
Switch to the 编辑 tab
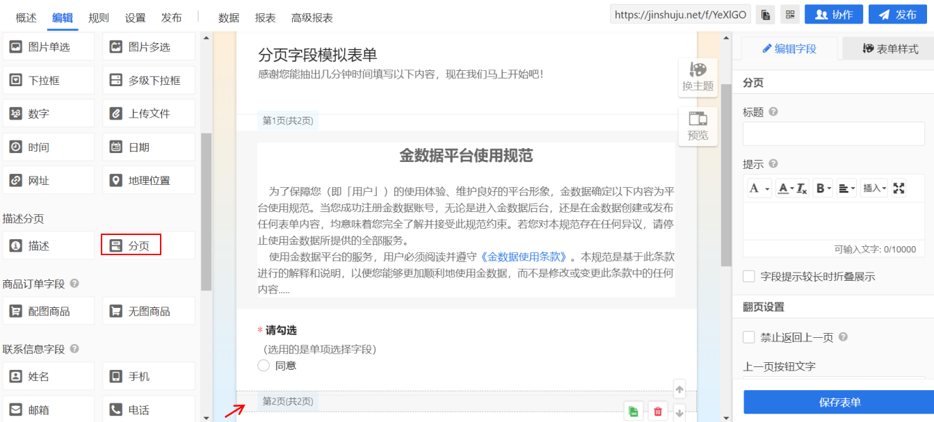click(x=63, y=18)
